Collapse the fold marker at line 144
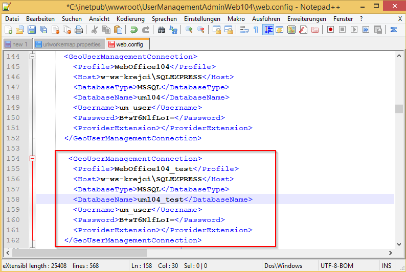Screen dimensions: 406x272 point(33,57)
